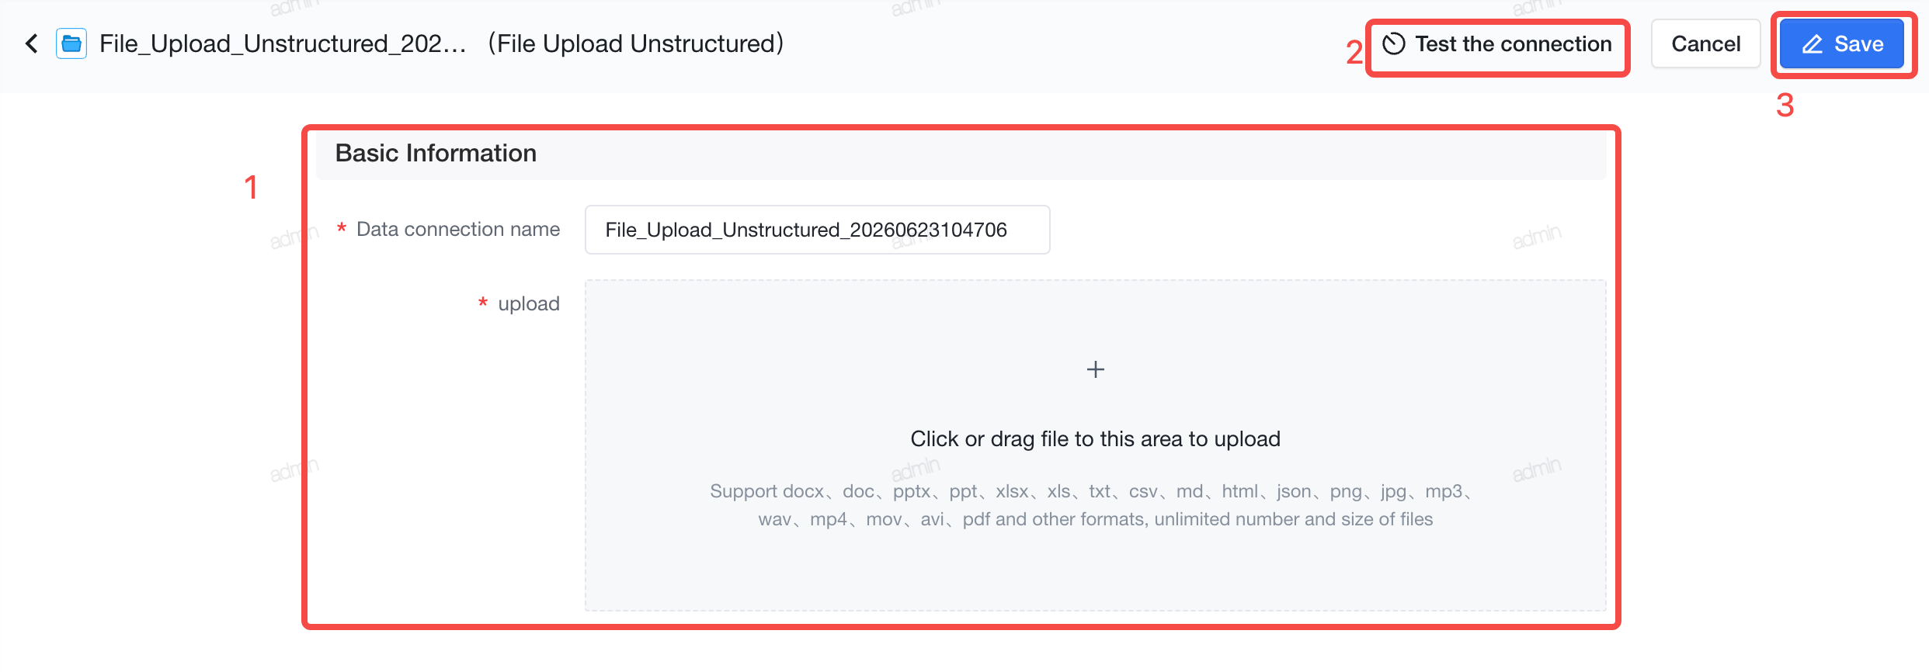1929x672 pixels.
Task: Open file picker via dashed upload dropzone
Action: (1095, 445)
